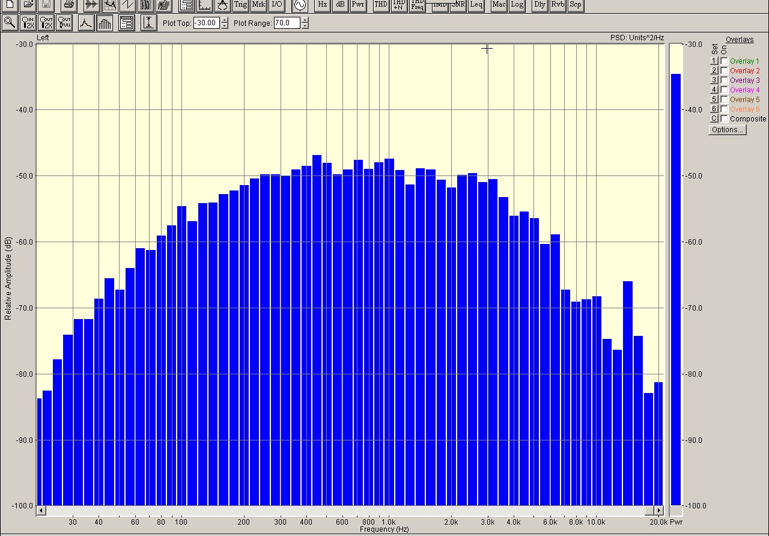The image size is (769, 536).
Task: Click into the Plot Top value field
Action: (x=207, y=23)
